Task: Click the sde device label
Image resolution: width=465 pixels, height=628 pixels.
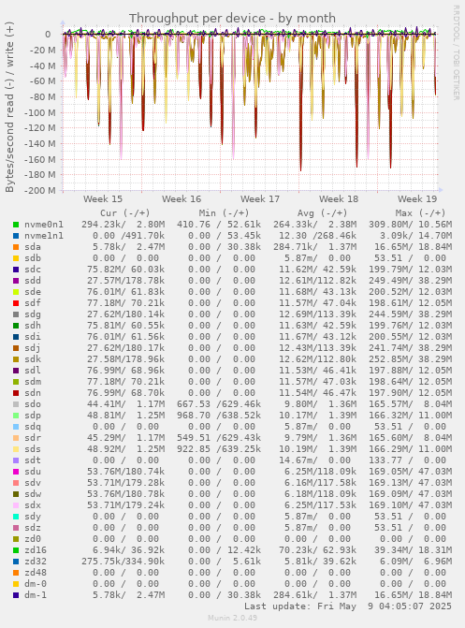Action: tap(33, 292)
